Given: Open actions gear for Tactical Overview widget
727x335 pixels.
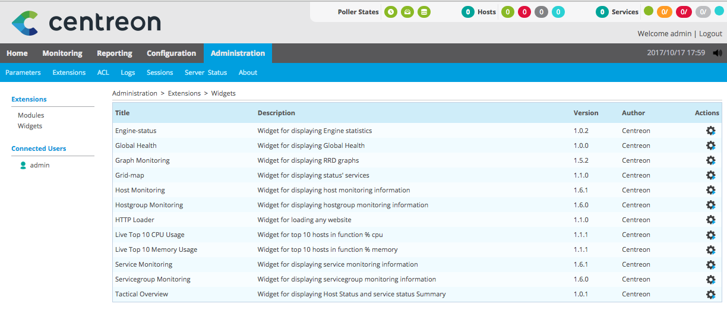Looking at the screenshot, I should (710, 294).
